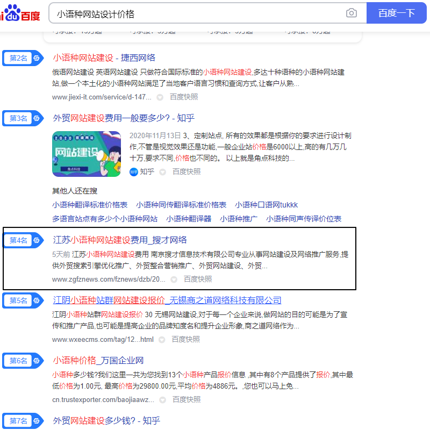This screenshot has width=430, height=430.
Task: Click related search 小语种翻译器
Action: pos(189,219)
